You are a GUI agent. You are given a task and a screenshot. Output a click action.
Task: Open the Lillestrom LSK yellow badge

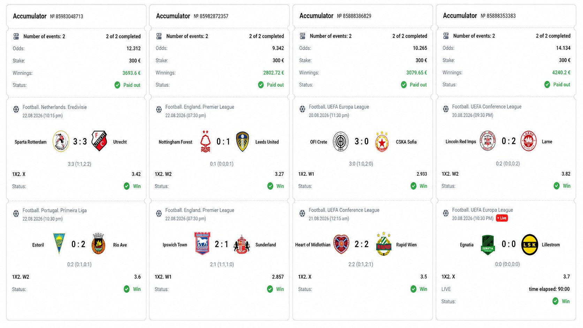pyautogui.click(x=530, y=245)
